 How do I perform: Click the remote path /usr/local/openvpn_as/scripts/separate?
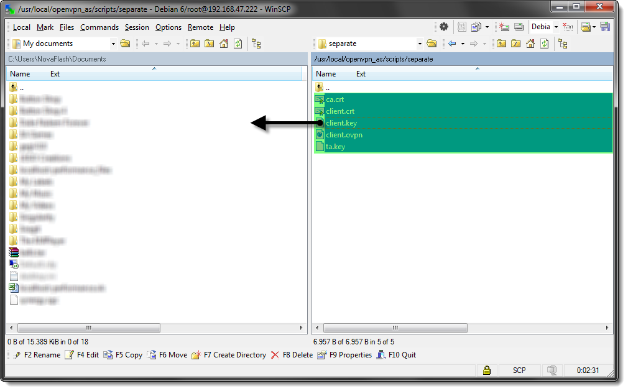(374, 59)
